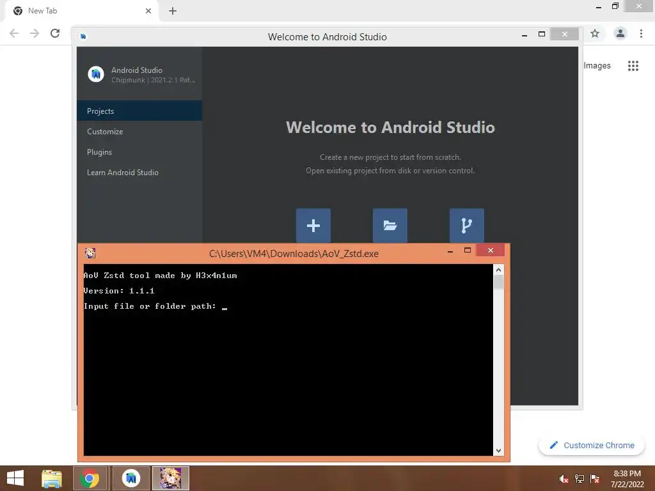Open the Customize section

pyautogui.click(x=139, y=132)
